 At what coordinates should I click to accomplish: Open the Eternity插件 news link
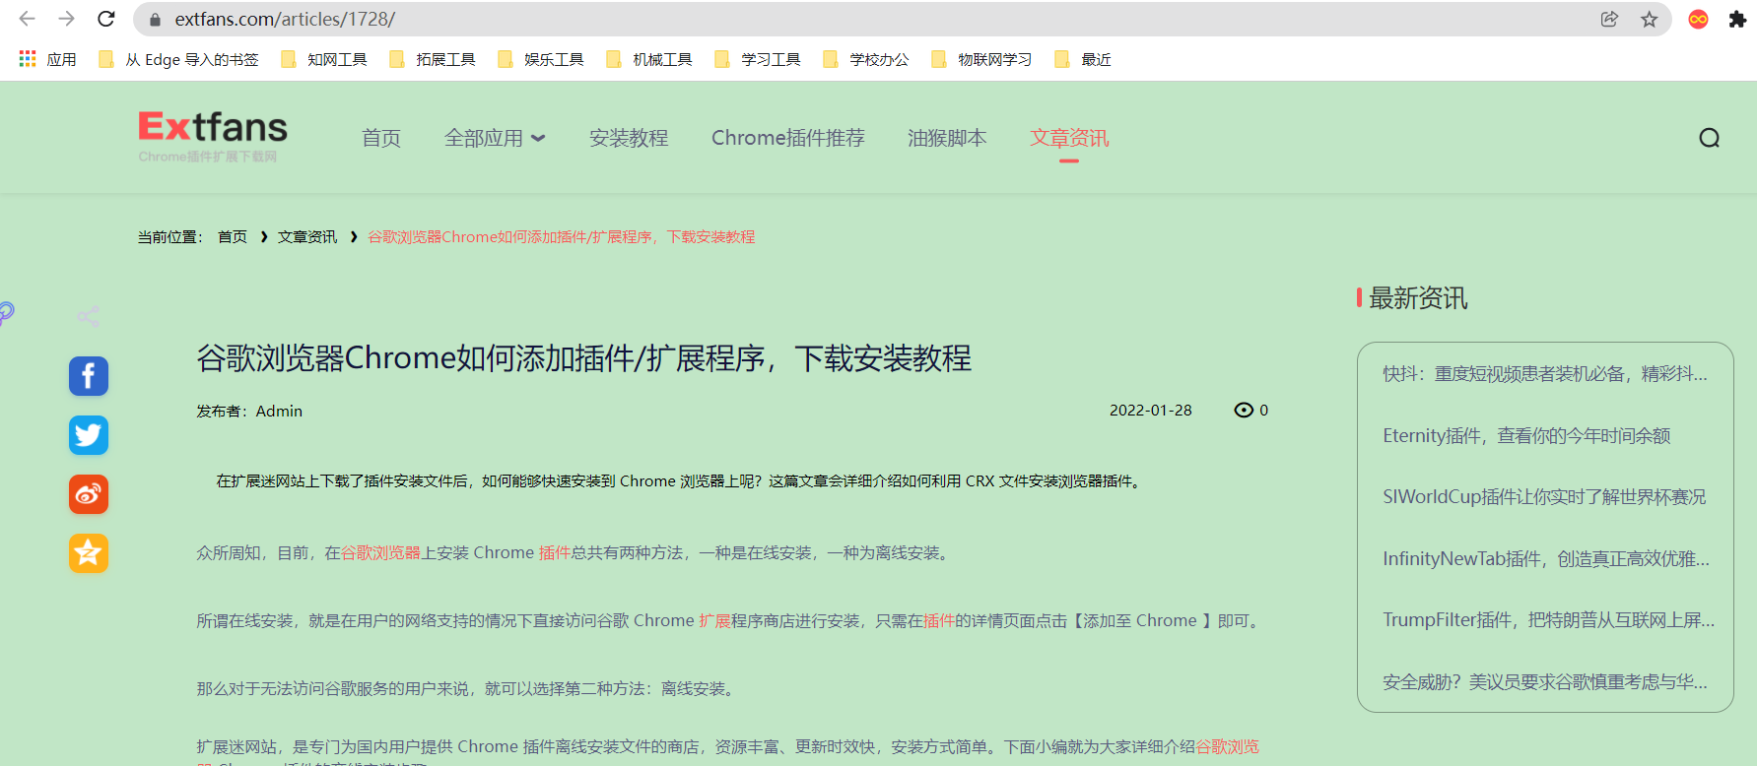coord(1526,435)
